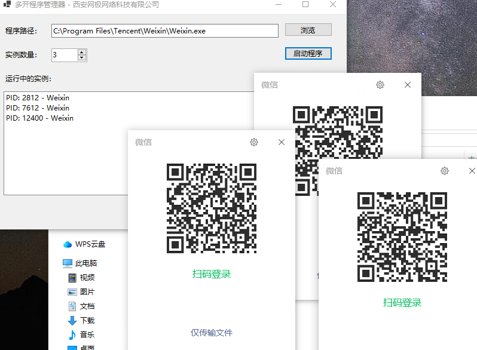Click 扫码登录 text in right-front WeChat window
Image resolution: width=477 pixels, height=350 pixels.
[402, 303]
